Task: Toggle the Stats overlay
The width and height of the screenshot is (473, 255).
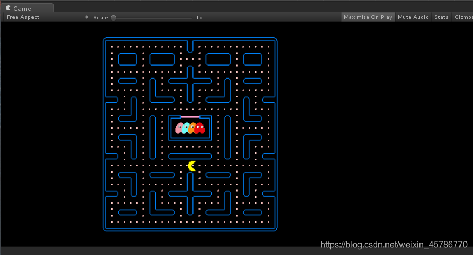Action: [441, 17]
